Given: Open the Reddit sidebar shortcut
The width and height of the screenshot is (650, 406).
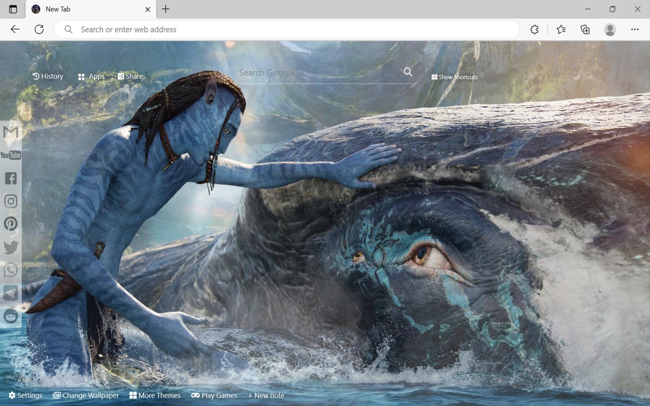Looking at the screenshot, I should tap(11, 316).
